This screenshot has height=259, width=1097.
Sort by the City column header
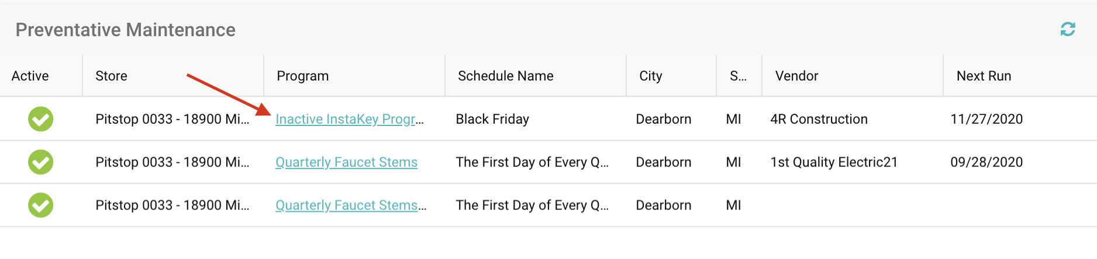[x=651, y=76]
